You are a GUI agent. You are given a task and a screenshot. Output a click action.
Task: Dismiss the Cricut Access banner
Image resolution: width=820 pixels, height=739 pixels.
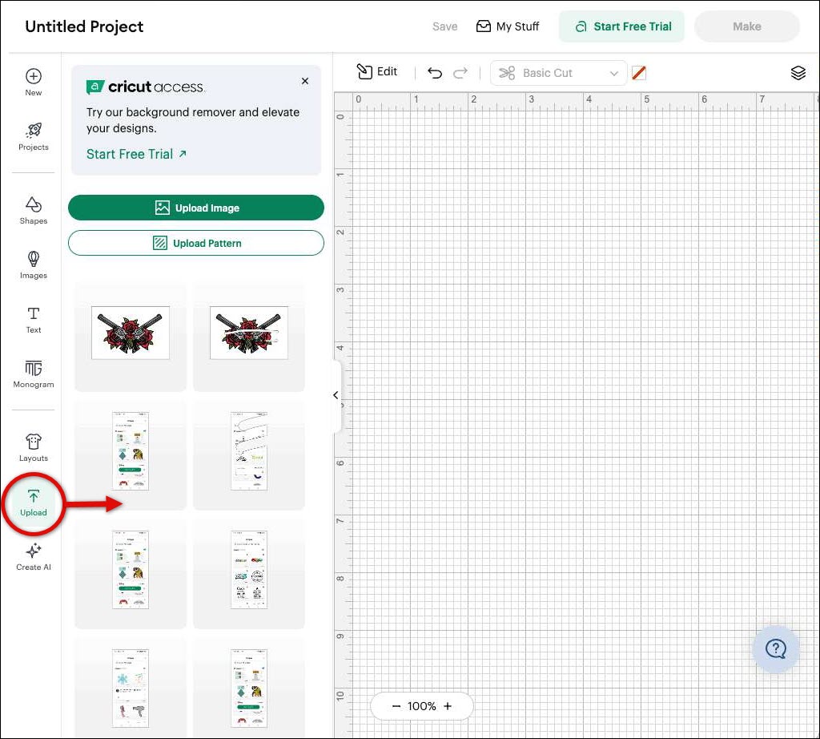pos(305,81)
